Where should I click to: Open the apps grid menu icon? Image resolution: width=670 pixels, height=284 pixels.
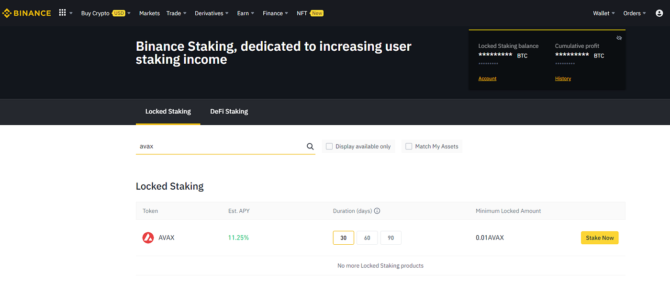point(62,13)
